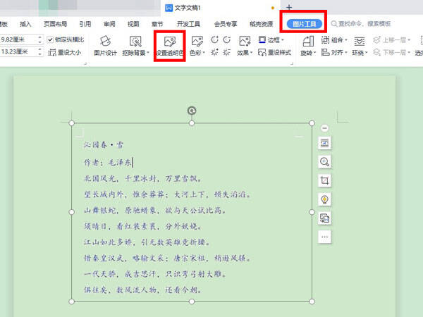Open the 图片设计 picture design tool
Viewport: 423px width, 317px height.
pyautogui.click(x=105, y=46)
